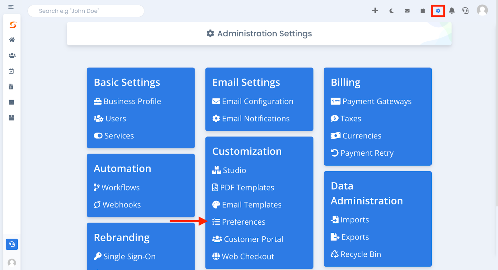498x270 pixels.
Task: Open Workflows under Automation
Action: pyautogui.click(x=117, y=188)
